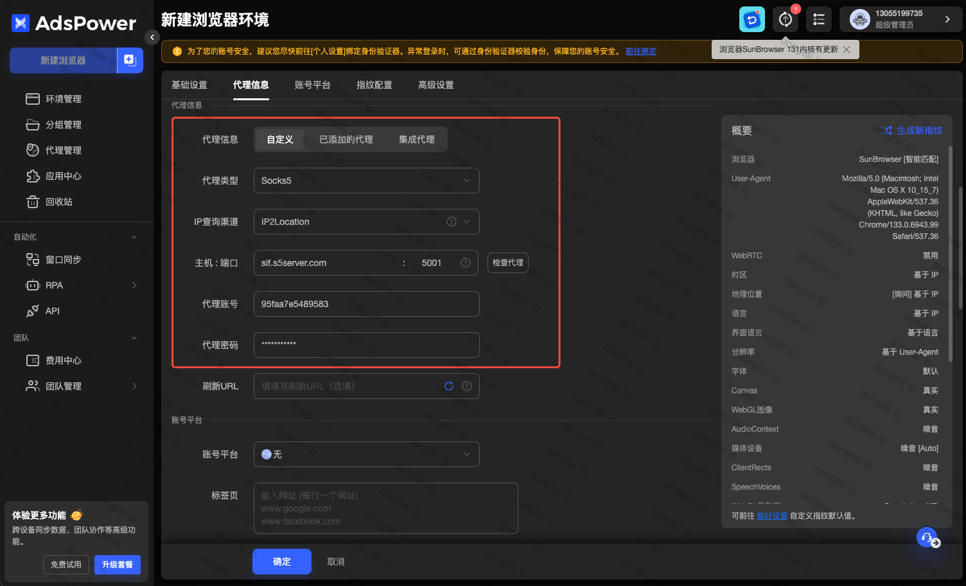Click the batch-create icon beside 新建浏览器

point(130,60)
